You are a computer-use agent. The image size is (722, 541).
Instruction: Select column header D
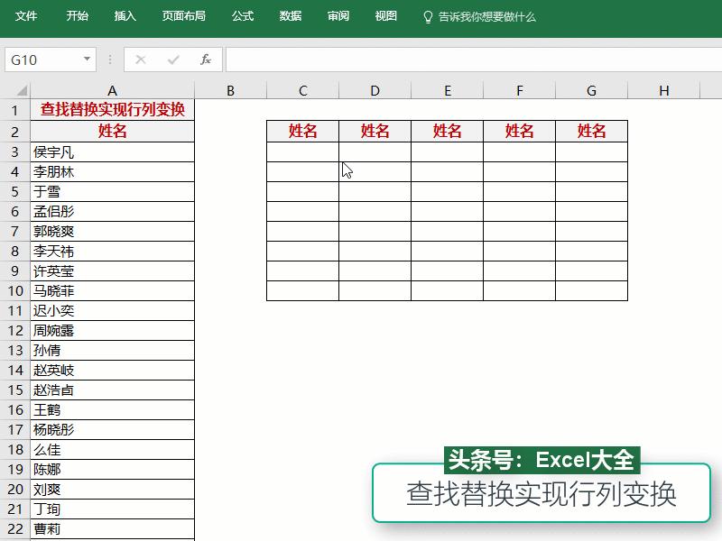[375, 90]
